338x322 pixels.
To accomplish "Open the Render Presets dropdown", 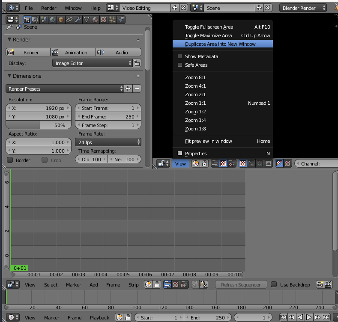I will pyautogui.click(x=64, y=89).
